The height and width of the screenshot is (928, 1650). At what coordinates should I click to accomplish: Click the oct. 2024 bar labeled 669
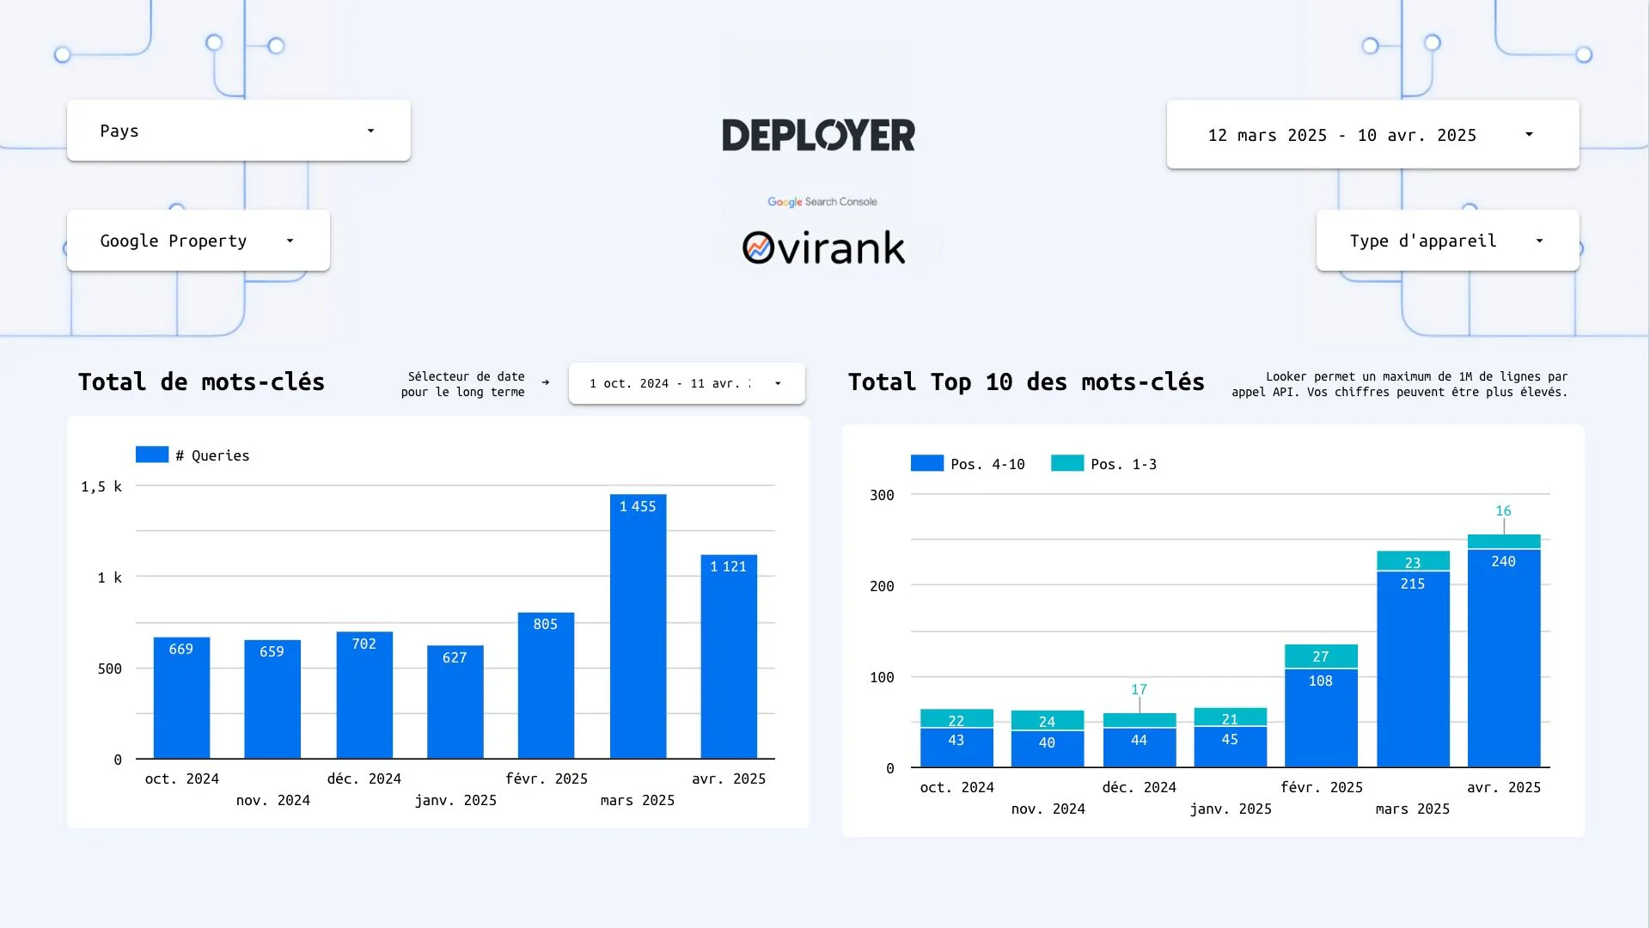(181, 698)
